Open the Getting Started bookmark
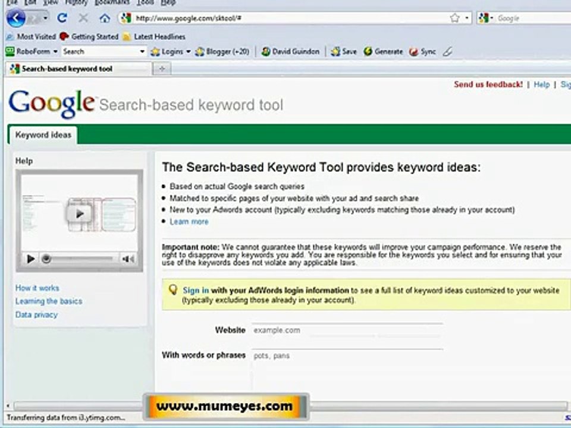 (89, 36)
